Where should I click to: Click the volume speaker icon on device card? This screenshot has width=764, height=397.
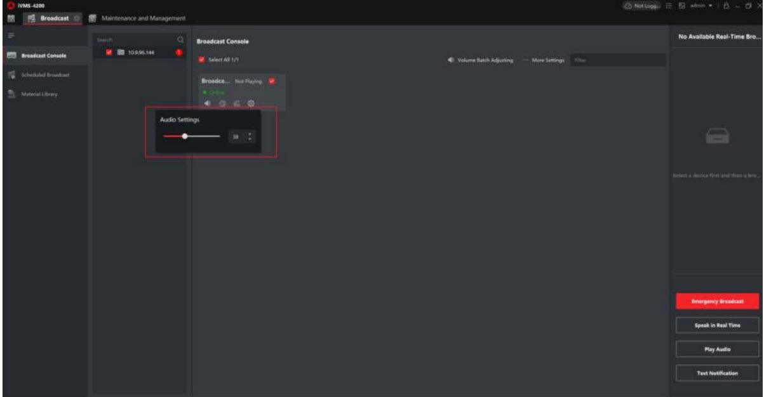206,103
